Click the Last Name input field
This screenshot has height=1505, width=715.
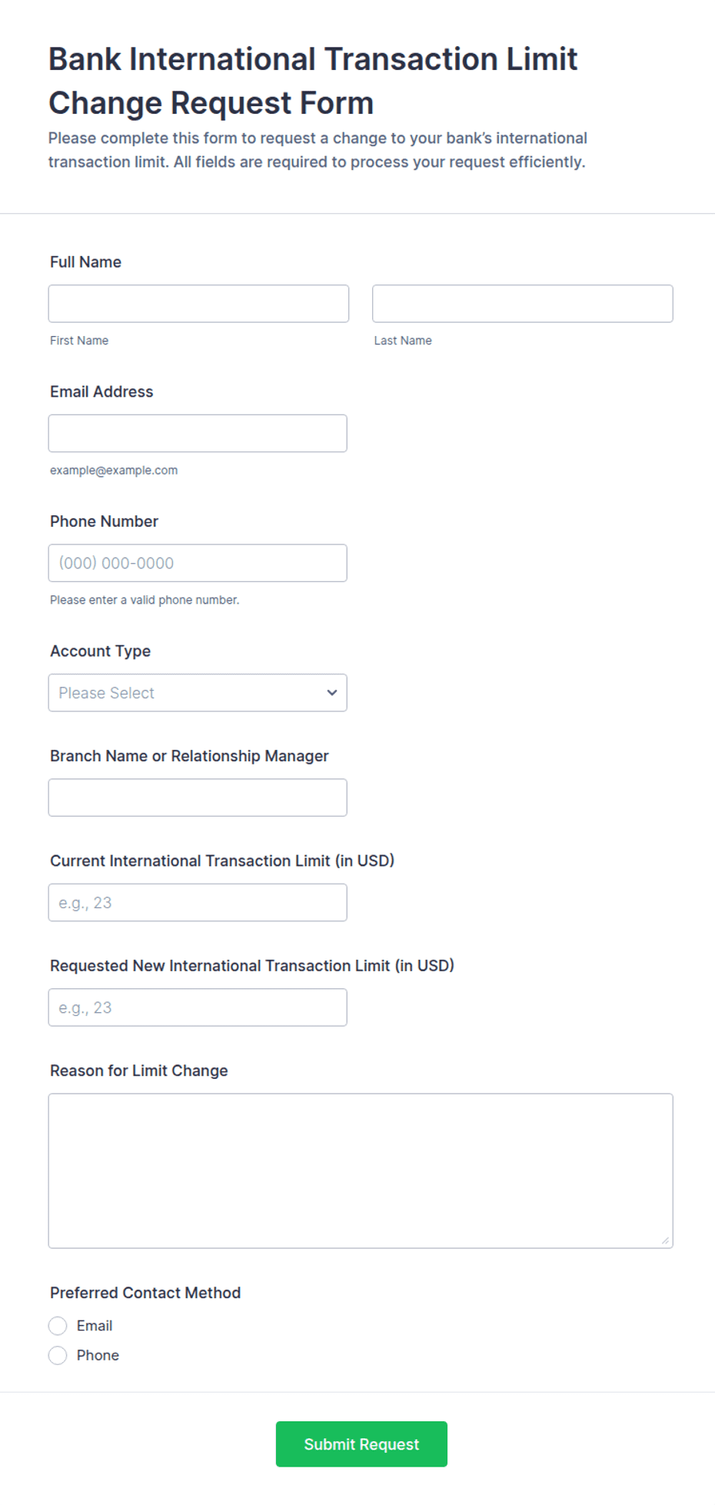tap(523, 304)
